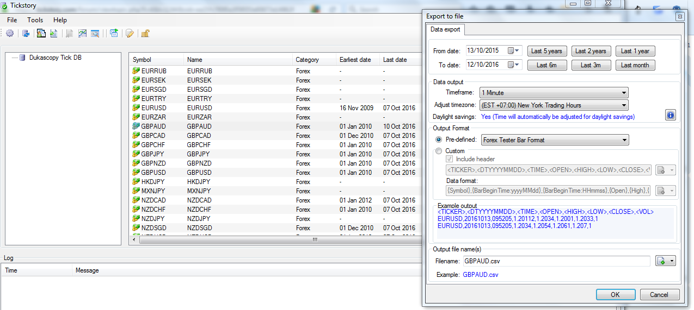The height and width of the screenshot is (310, 694).
Task: Click the insert-field icon next to Filename
Action: [x=662, y=261]
